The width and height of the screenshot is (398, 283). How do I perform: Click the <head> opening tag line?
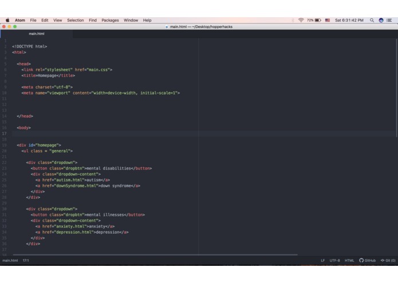[23, 64]
